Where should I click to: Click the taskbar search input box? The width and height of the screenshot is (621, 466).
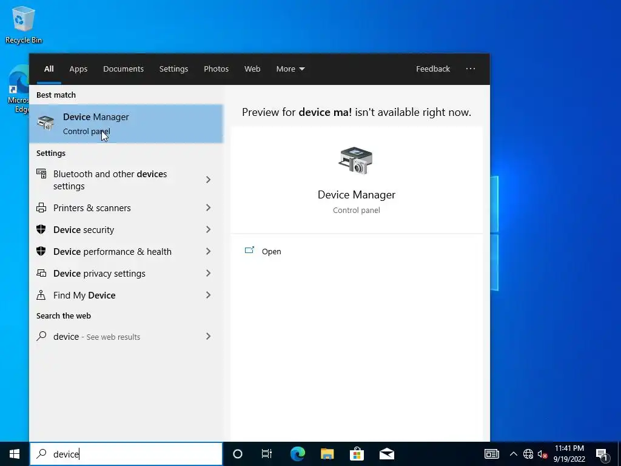tap(126, 454)
